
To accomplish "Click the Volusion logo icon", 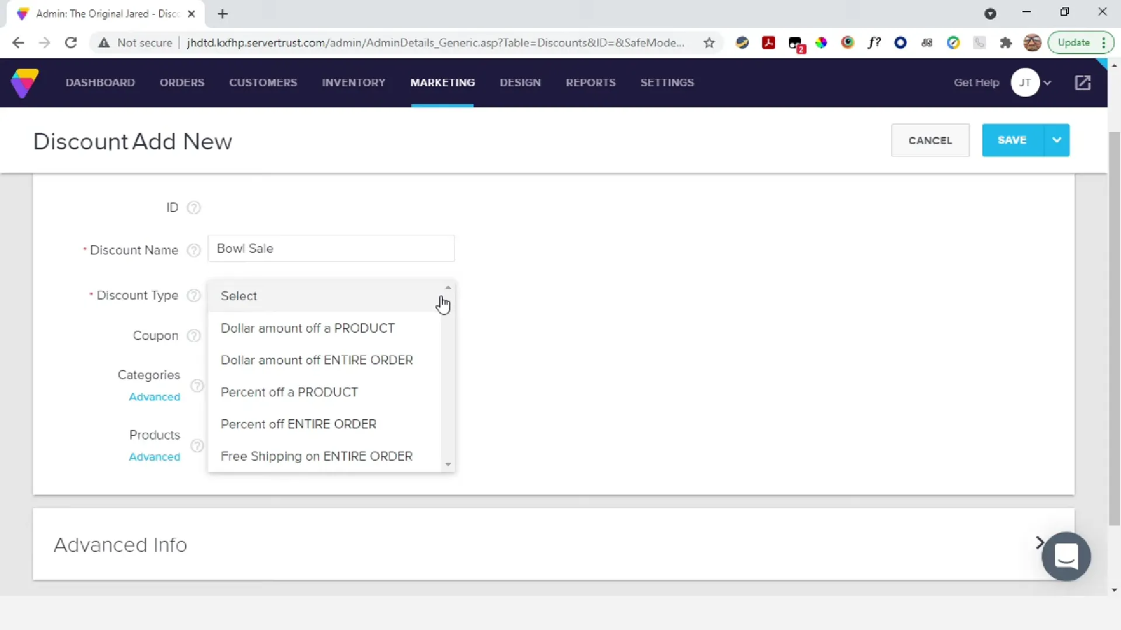I will [x=25, y=83].
